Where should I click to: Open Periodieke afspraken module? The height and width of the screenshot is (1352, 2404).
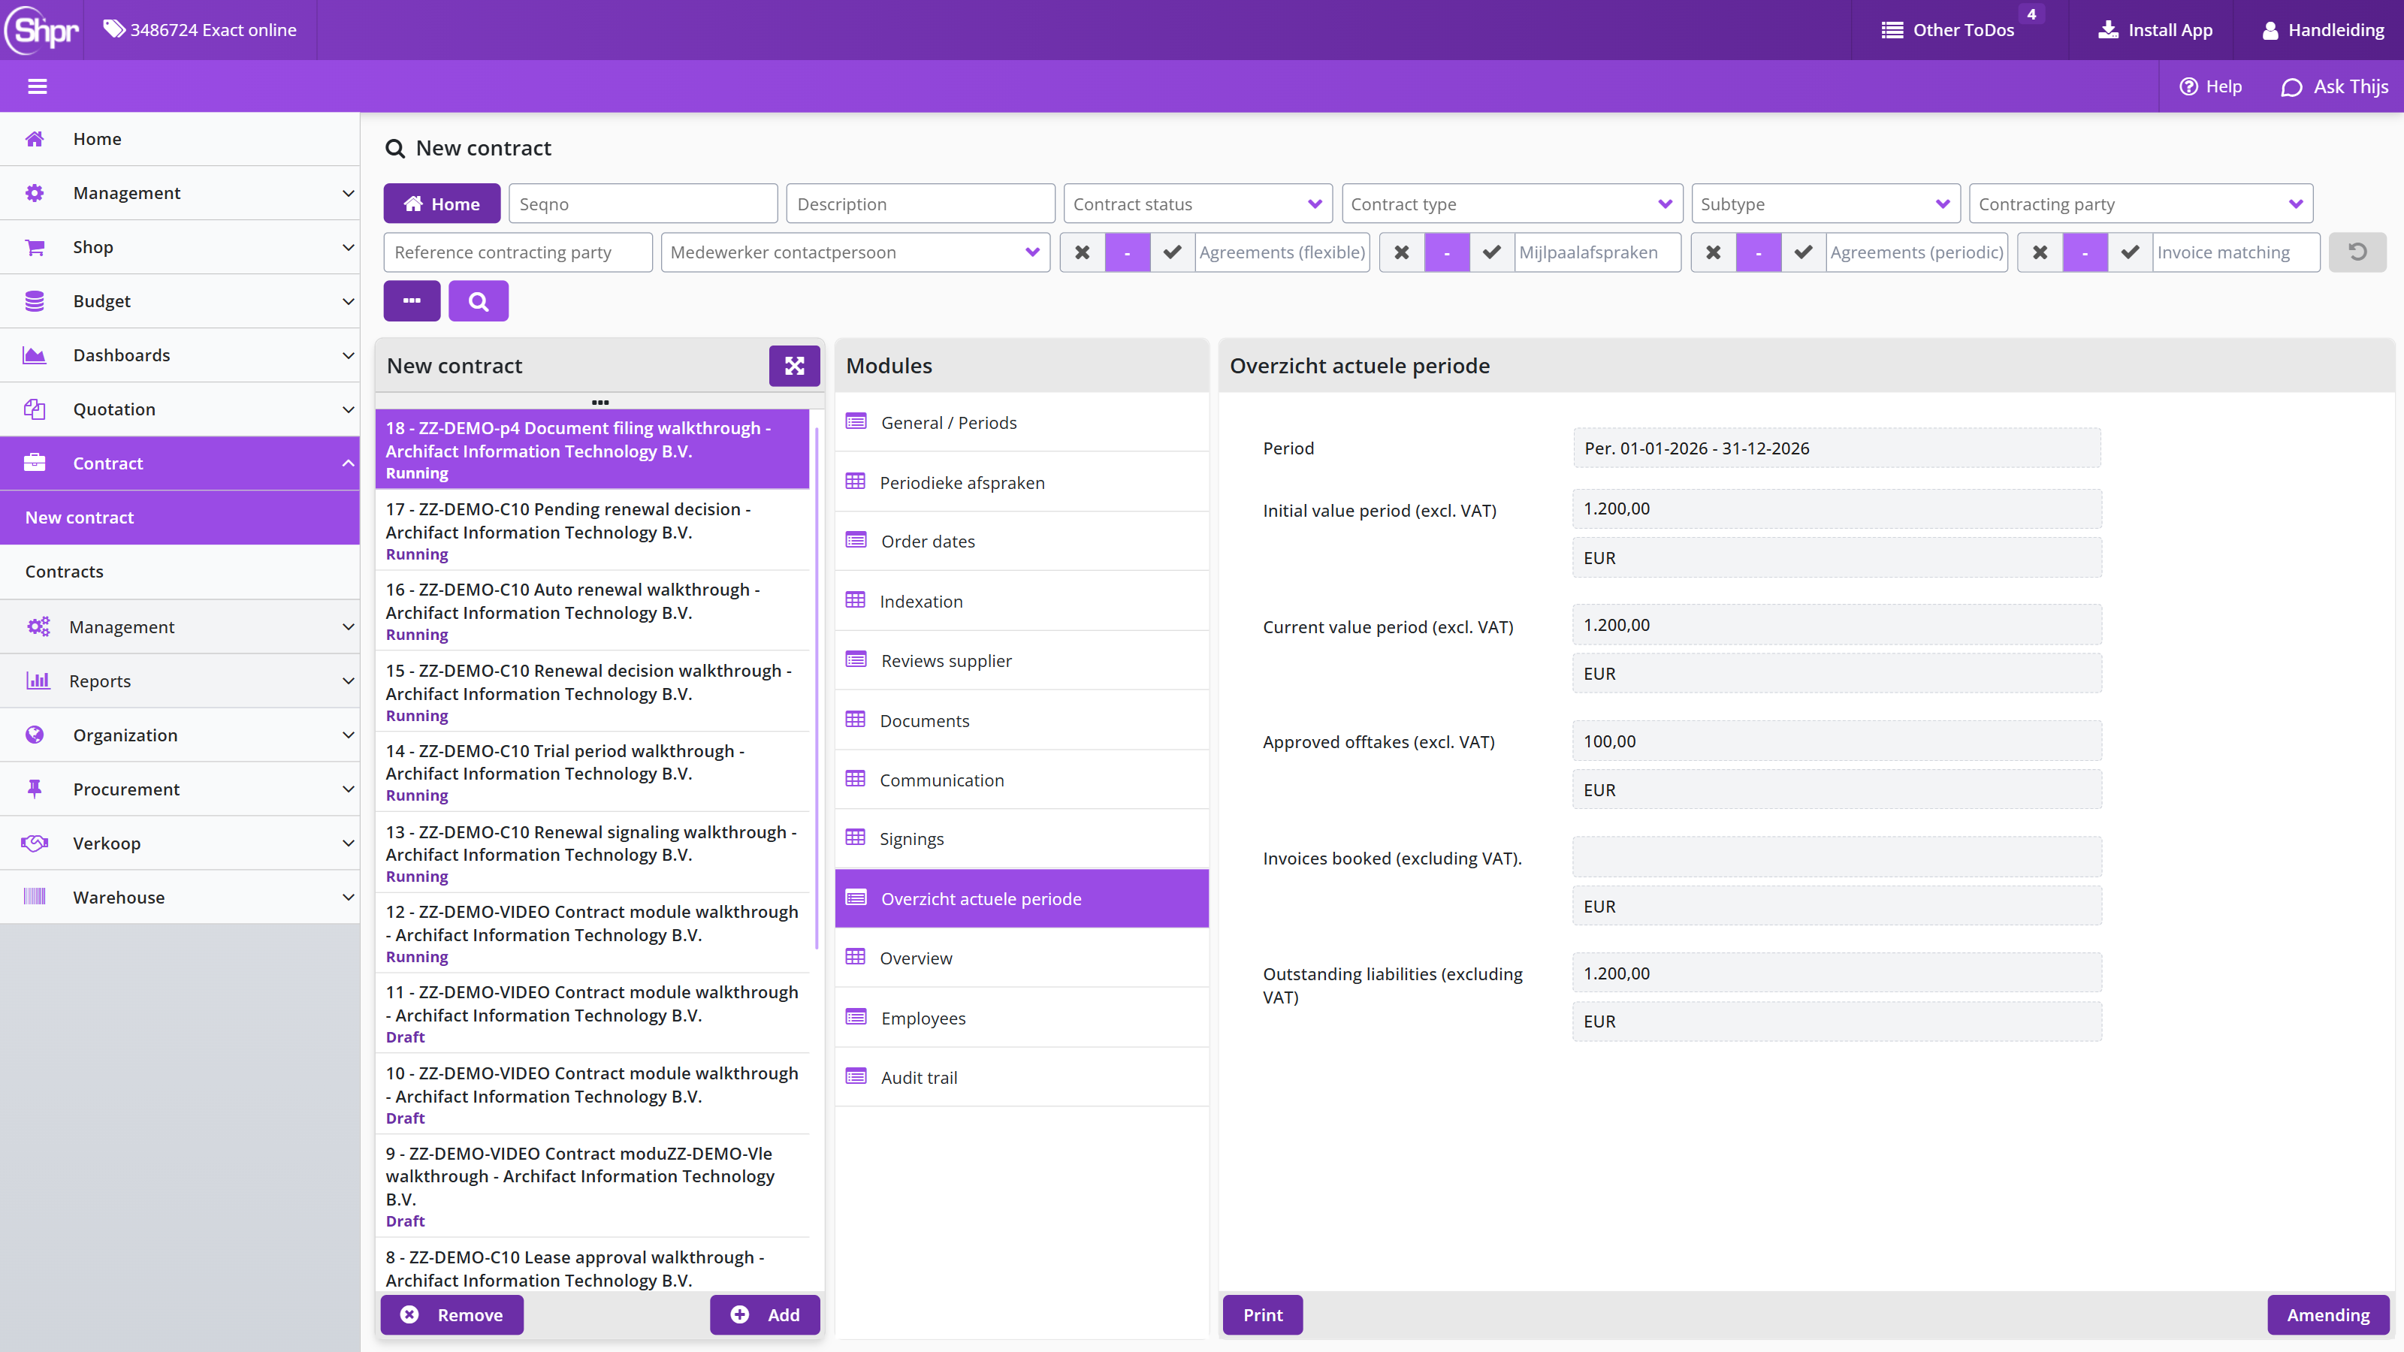tap(1022, 482)
